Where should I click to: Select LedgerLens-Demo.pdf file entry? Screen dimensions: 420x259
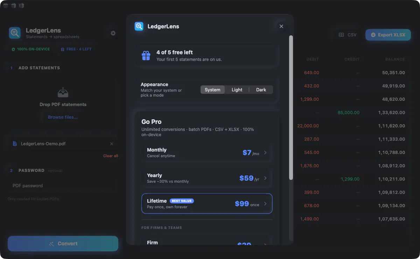coord(63,144)
